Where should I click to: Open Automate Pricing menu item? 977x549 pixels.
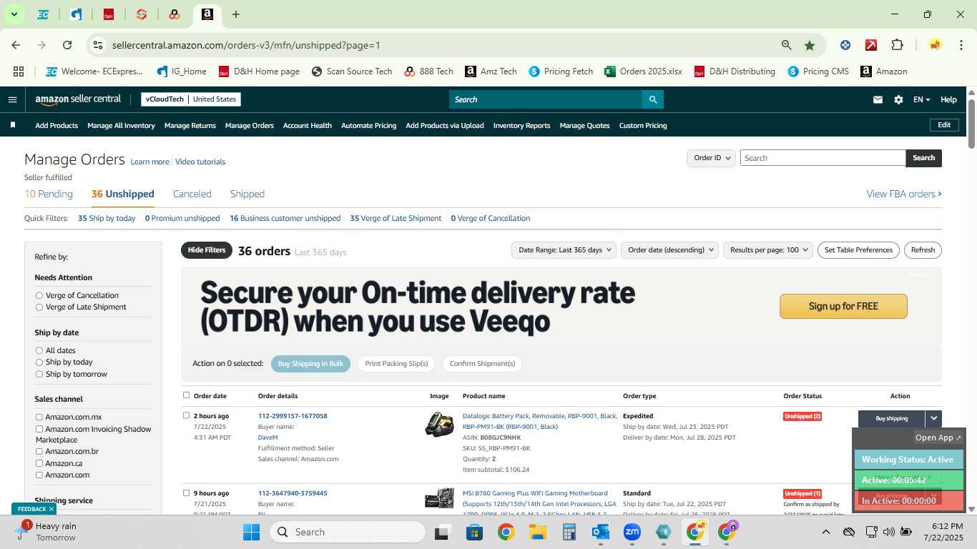click(368, 125)
